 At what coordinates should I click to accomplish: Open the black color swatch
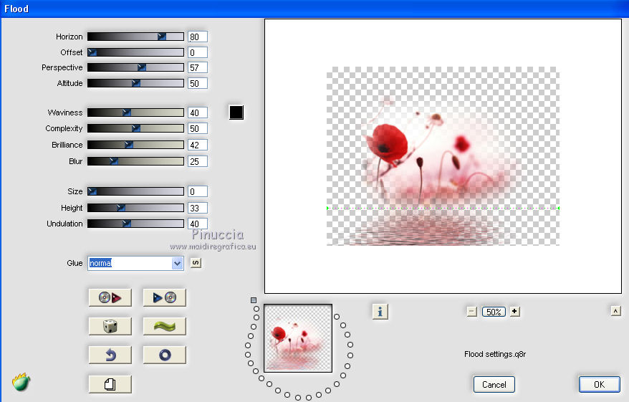tap(236, 113)
